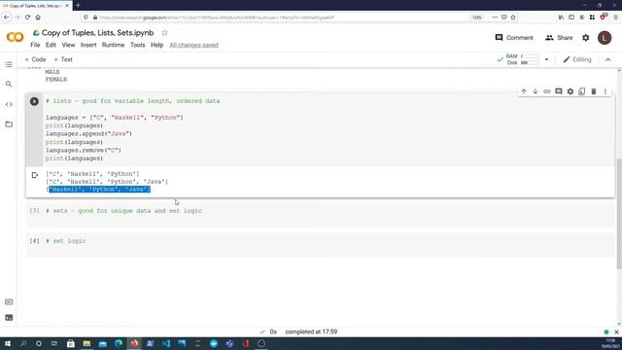The width and height of the screenshot is (622, 350).
Task: Open more cell actions menu
Action: click(605, 91)
